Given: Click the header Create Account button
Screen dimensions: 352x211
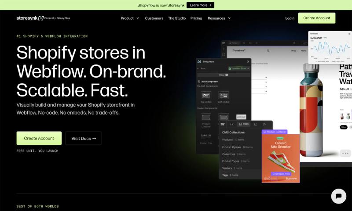Looking at the screenshot, I should click(317, 18).
